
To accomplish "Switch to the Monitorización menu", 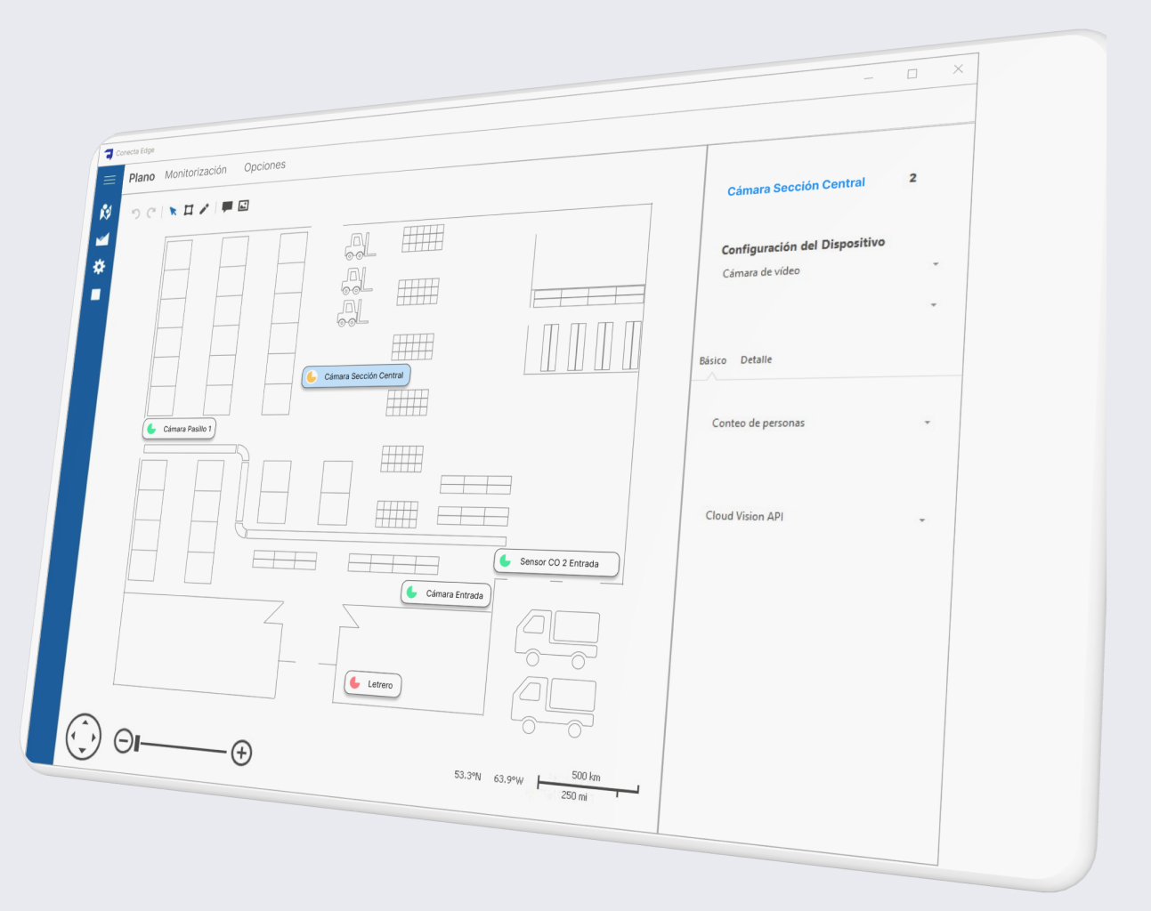I will 196,172.
